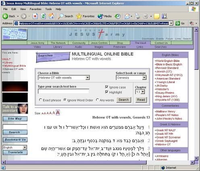The width and height of the screenshot is (200, 171).
Task: Open the Freeware sub-navigation link
Action: (119, 47)
